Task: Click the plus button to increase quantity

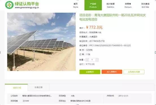Action: 97,60
